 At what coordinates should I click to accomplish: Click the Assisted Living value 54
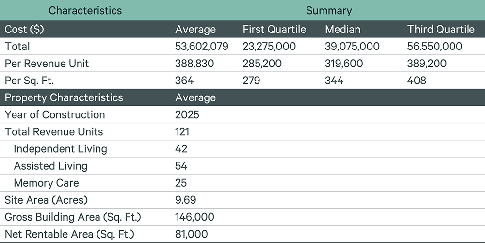click(181, 166)
